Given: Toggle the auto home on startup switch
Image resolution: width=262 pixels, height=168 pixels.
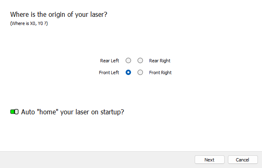Looking at the screenshot, I should click(x=14, y=112).
